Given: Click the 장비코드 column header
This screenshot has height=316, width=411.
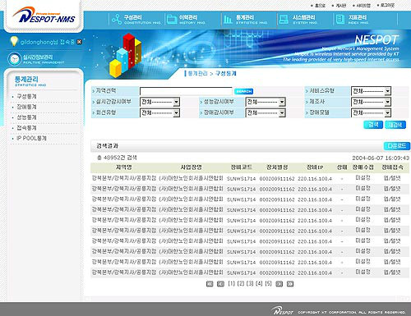Looking at the screenshot, I should 241,167.
